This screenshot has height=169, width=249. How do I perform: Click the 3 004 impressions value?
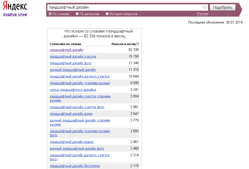(134, 96)
